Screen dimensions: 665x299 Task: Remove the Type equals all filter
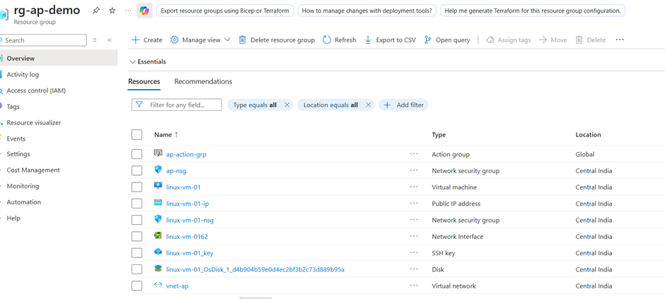coord(287,105)
